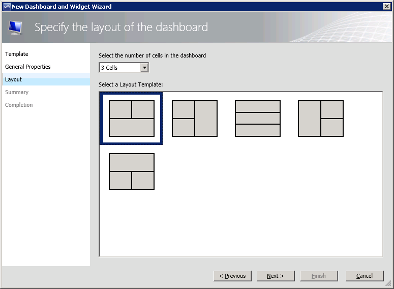Close the wizard window with X
Image resolution: width=394 pixels, height=289 pixels.
point(386,7)
